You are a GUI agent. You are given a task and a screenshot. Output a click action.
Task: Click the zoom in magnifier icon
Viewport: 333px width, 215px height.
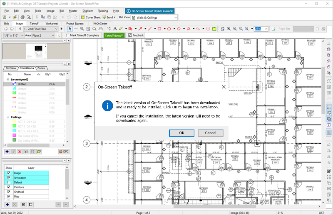pos(229,29)
